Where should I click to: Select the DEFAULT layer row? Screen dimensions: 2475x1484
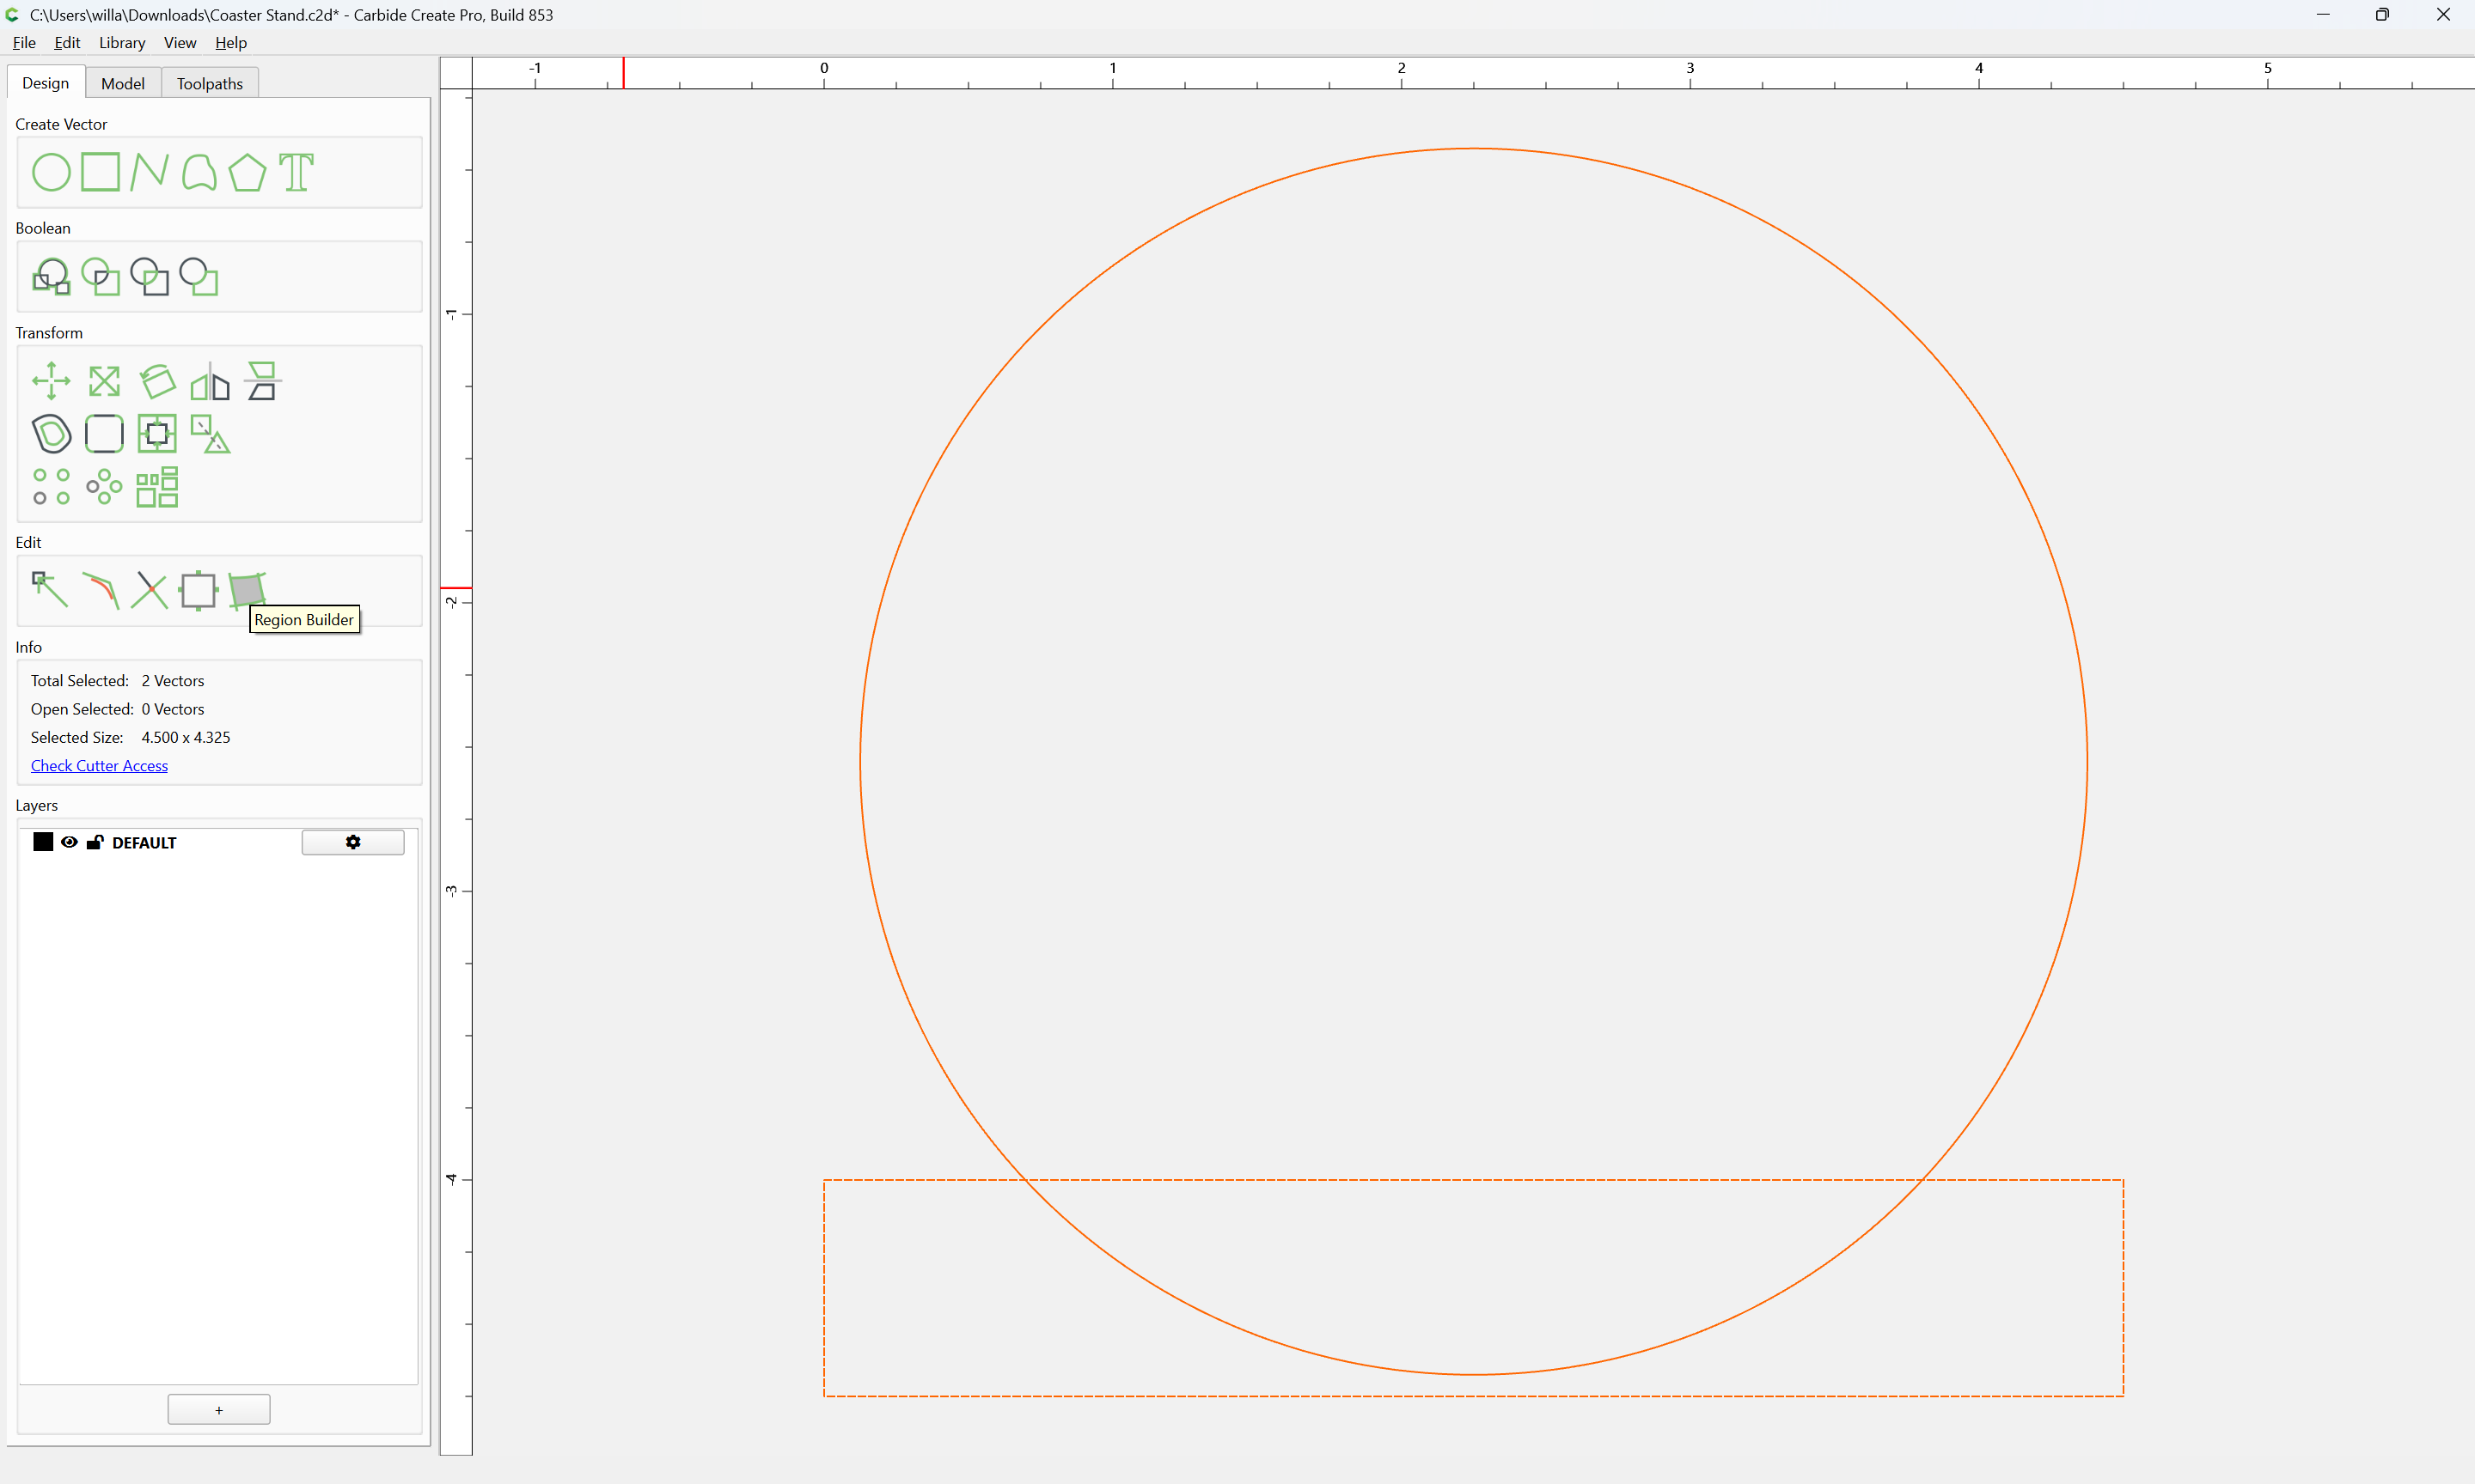pyautogui.click(x=218, y=842)
